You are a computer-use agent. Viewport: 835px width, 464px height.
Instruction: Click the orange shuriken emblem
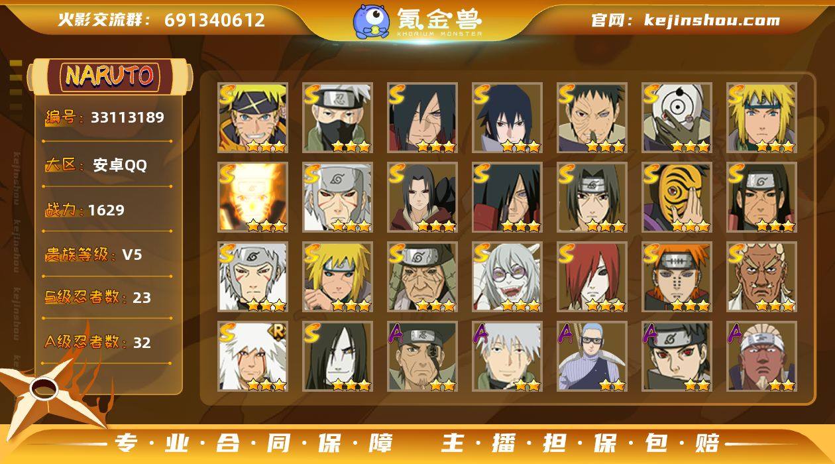[x=46, y=390]
